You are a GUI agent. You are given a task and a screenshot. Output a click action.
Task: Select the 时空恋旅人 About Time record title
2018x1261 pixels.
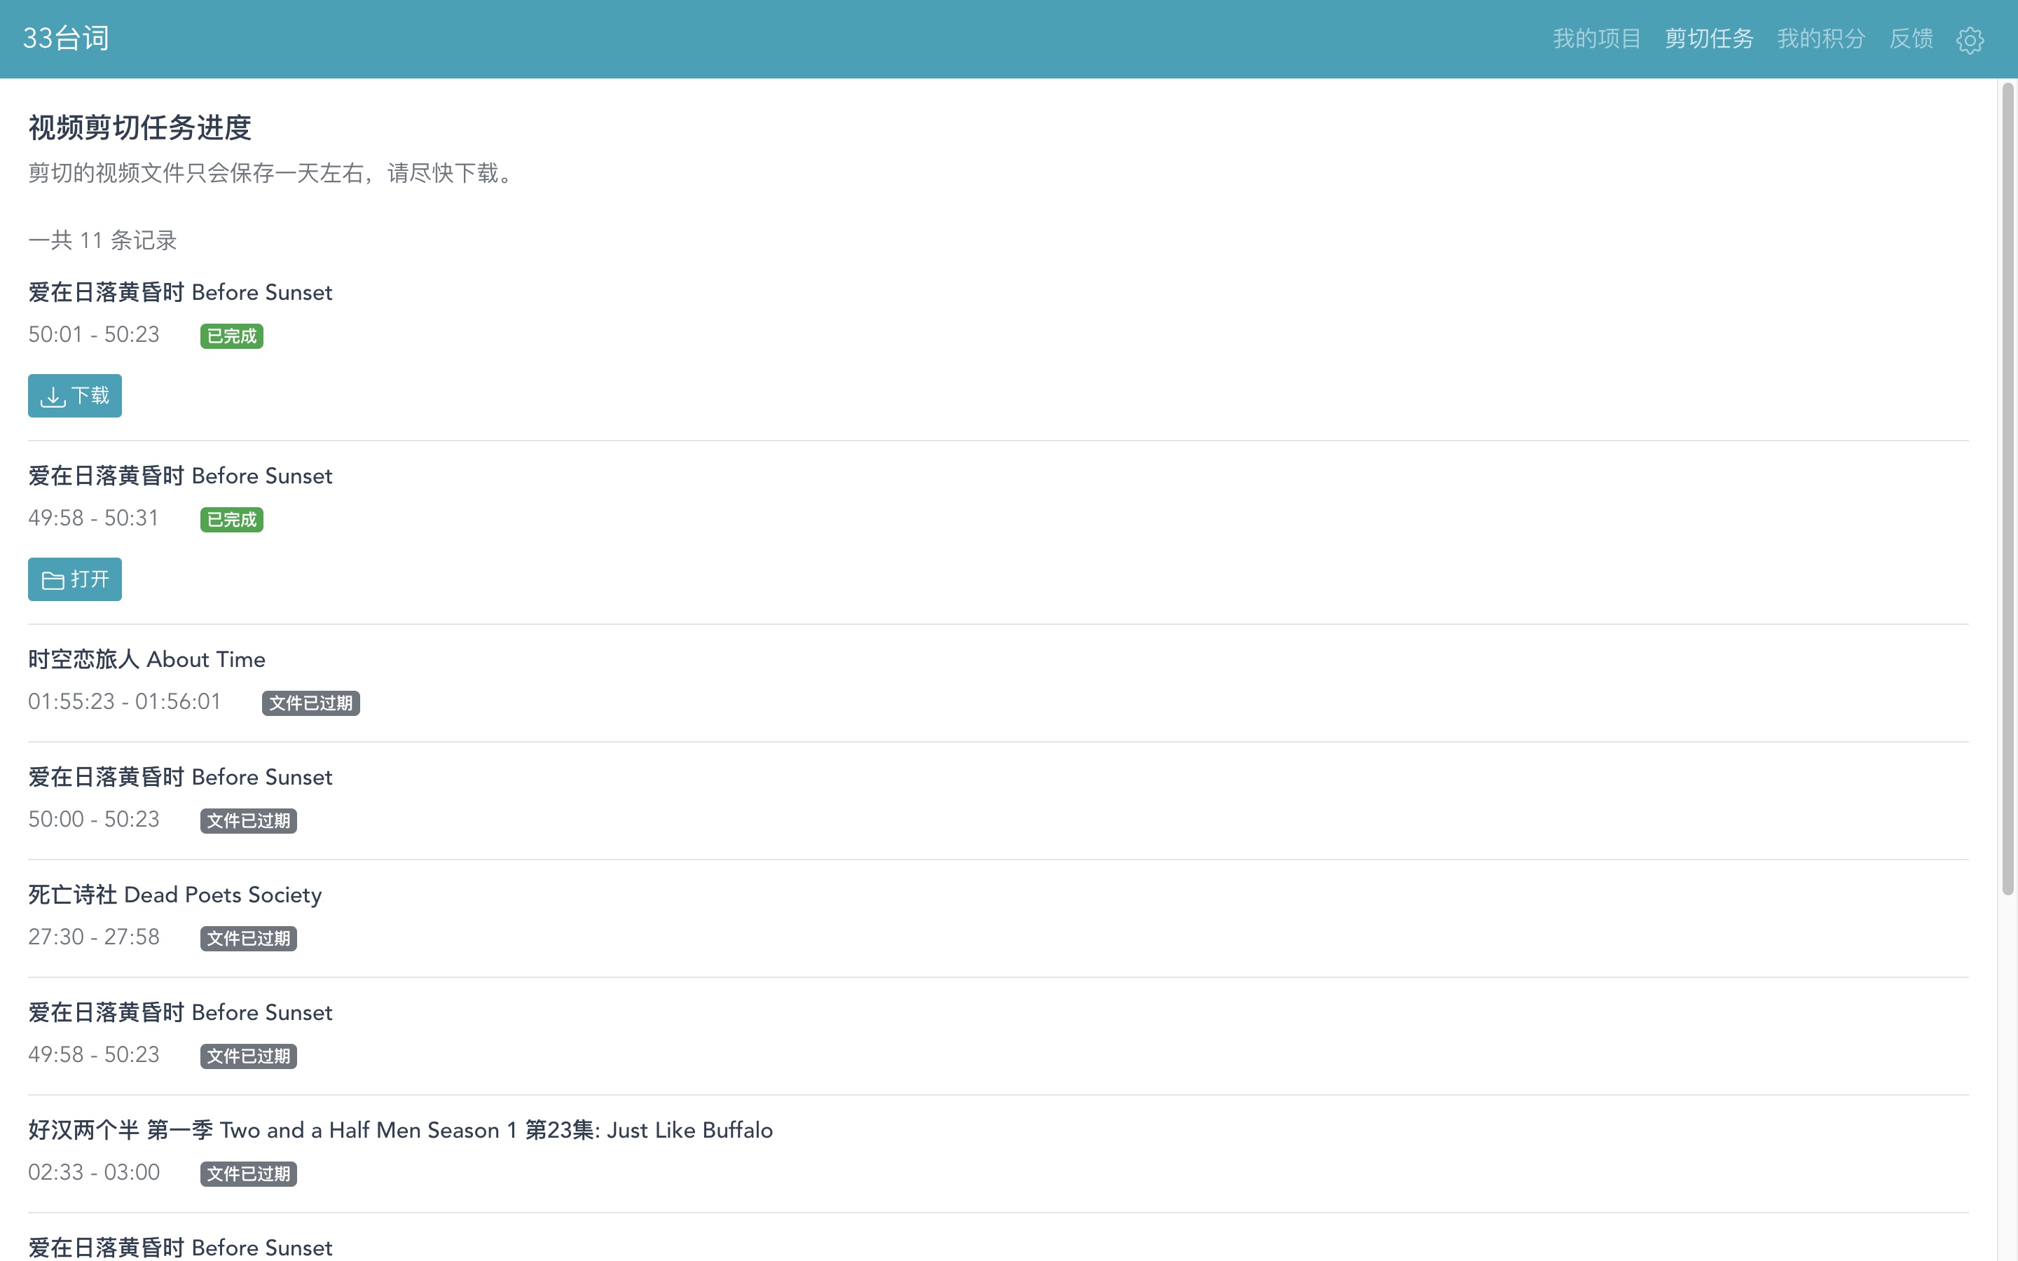pyautogui.click(x=146, y=659)
